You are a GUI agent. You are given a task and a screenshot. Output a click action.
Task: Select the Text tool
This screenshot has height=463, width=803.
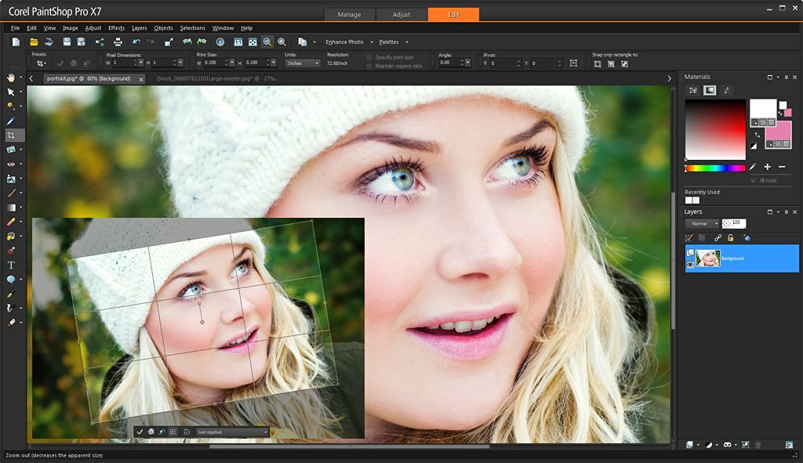pos(11,266)
